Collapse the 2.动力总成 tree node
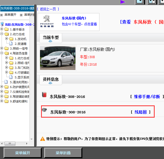 pyautogui.click(x=2, y=34)
